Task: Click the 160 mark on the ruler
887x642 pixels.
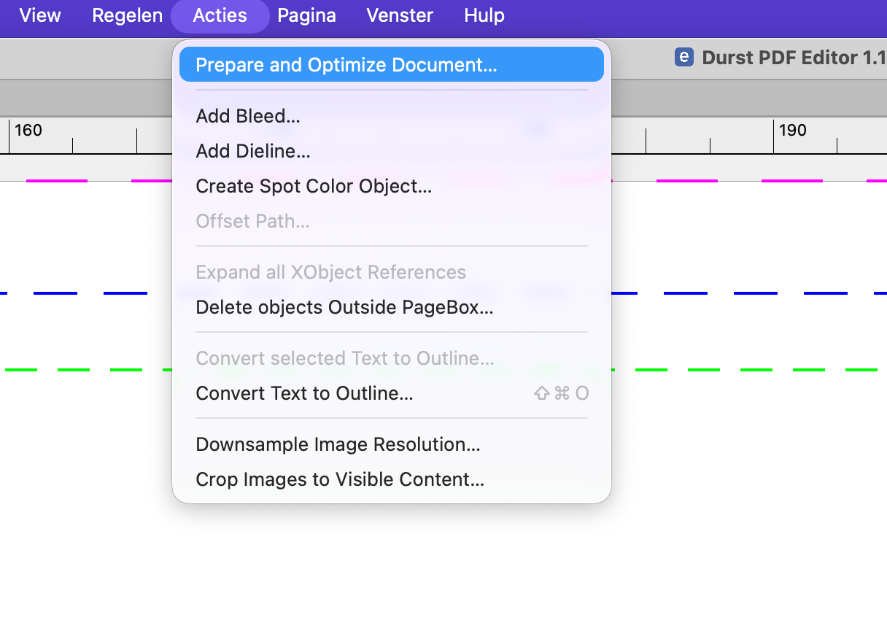Action: tap(28, 131)
